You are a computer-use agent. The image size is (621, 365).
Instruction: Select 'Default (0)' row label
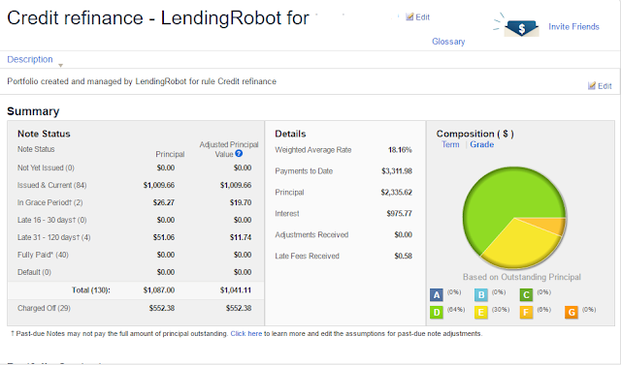[x=34, y=272]
